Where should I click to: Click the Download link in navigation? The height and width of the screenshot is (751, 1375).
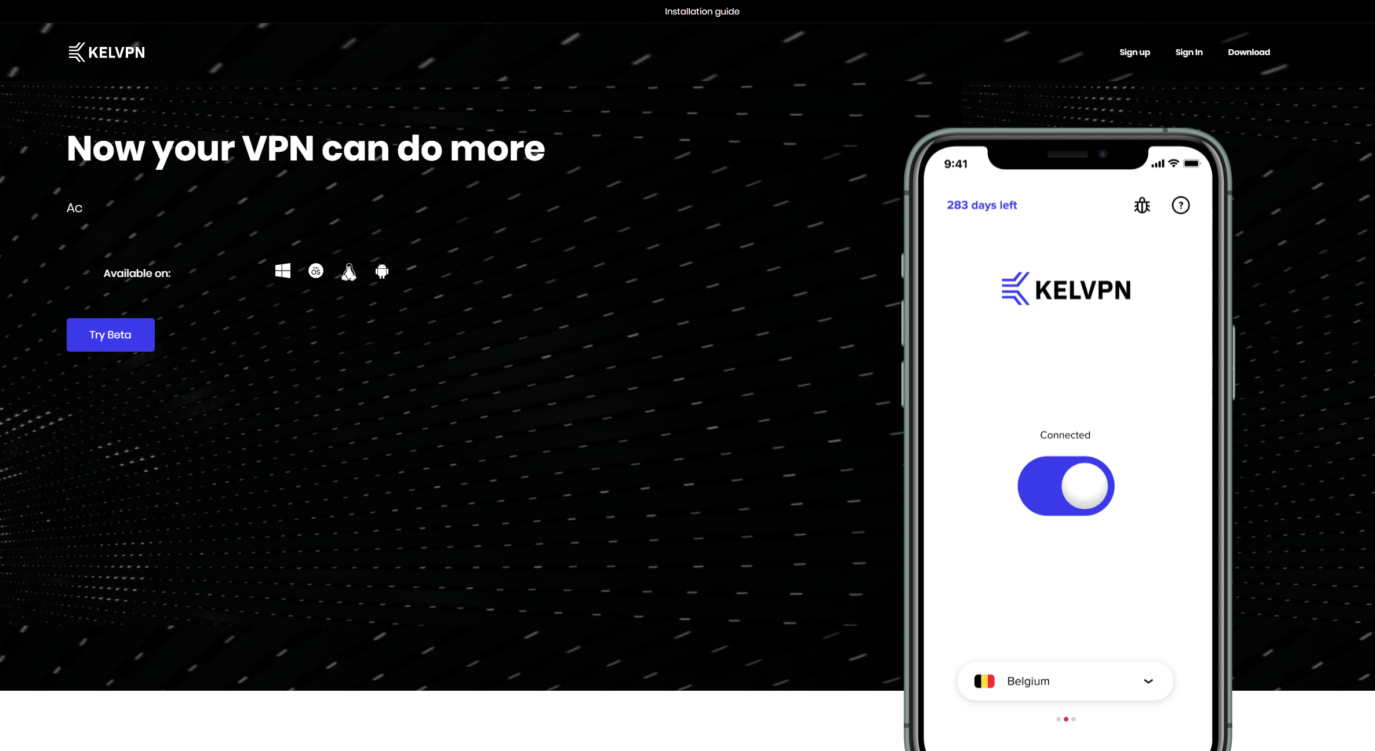[1248, 52]
